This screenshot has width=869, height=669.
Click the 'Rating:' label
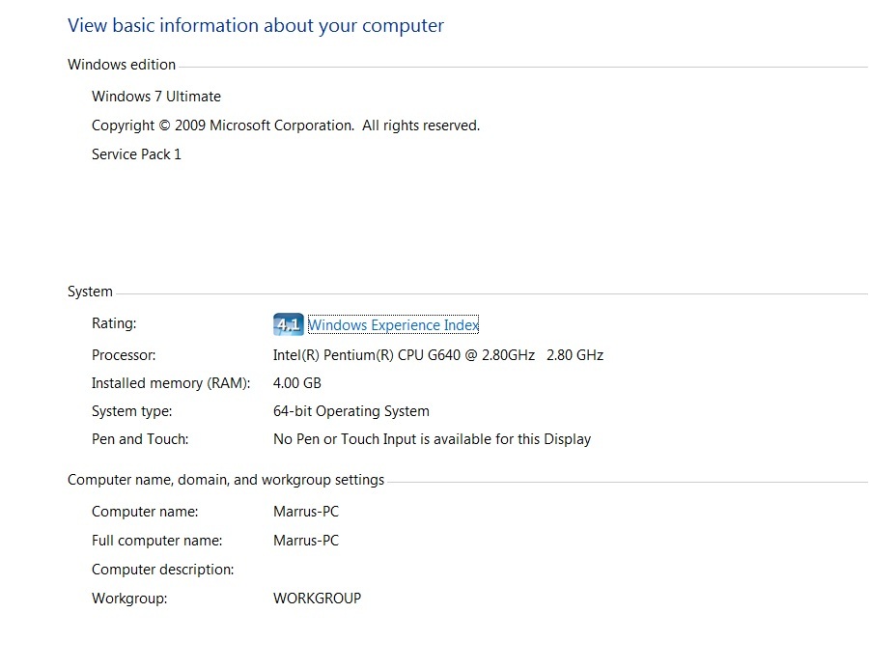pyautogui.click(x=114, y=323)
